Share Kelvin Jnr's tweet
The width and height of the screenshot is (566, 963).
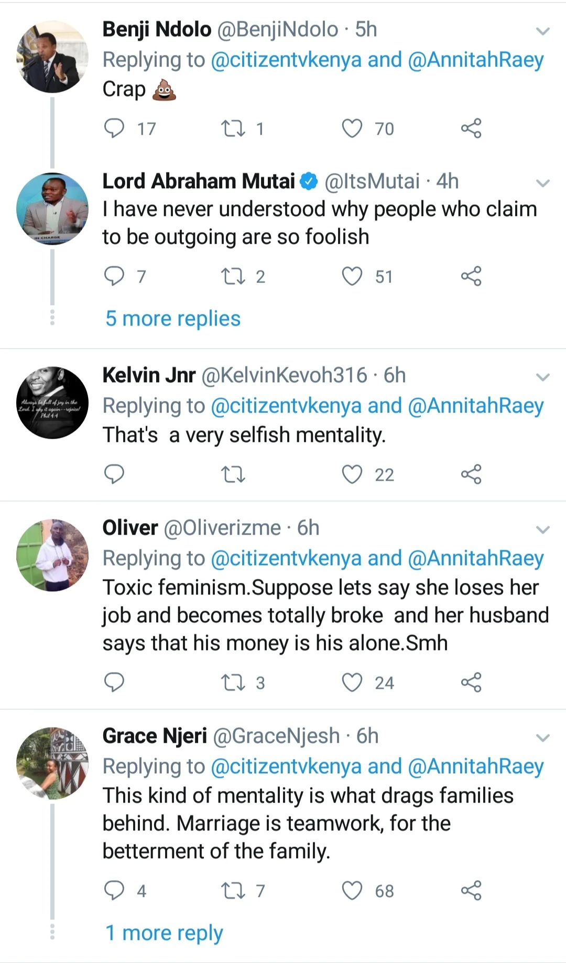pyautogui.click(x=471, y=474)
